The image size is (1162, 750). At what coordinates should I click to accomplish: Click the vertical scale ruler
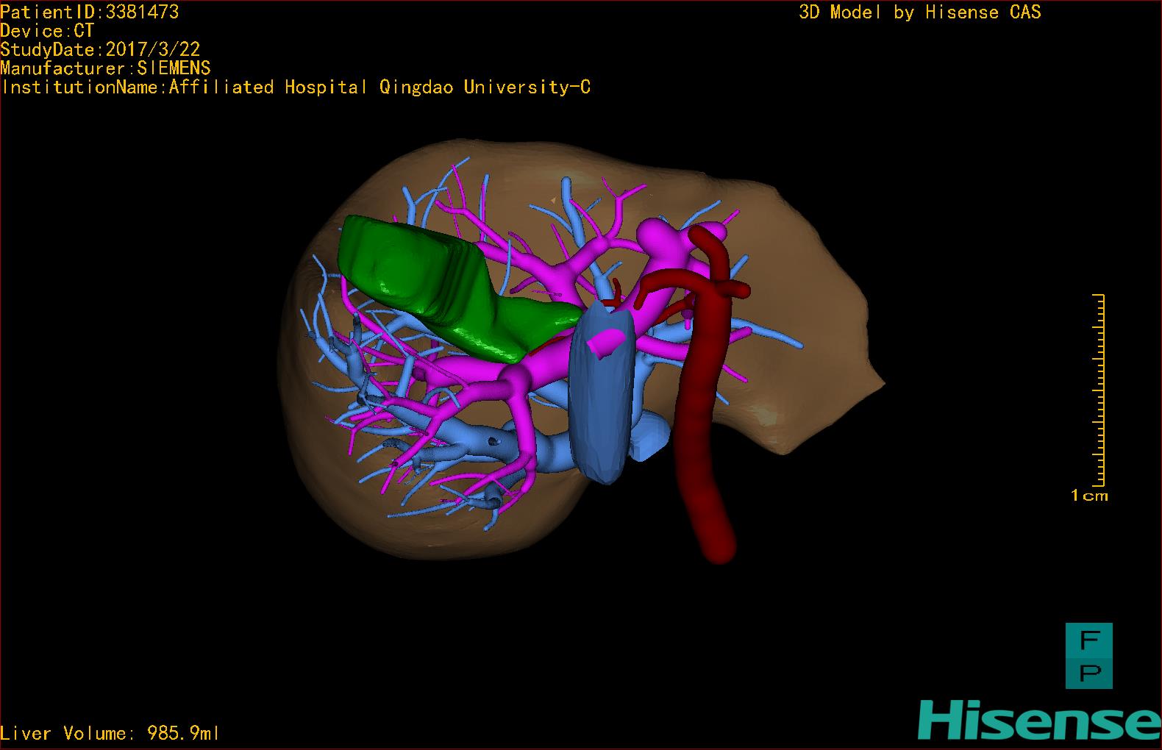[1099, 390]
